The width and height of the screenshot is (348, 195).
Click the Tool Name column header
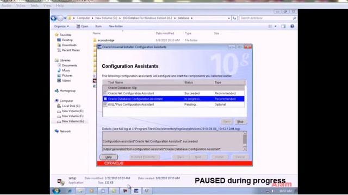click(115, 82)
